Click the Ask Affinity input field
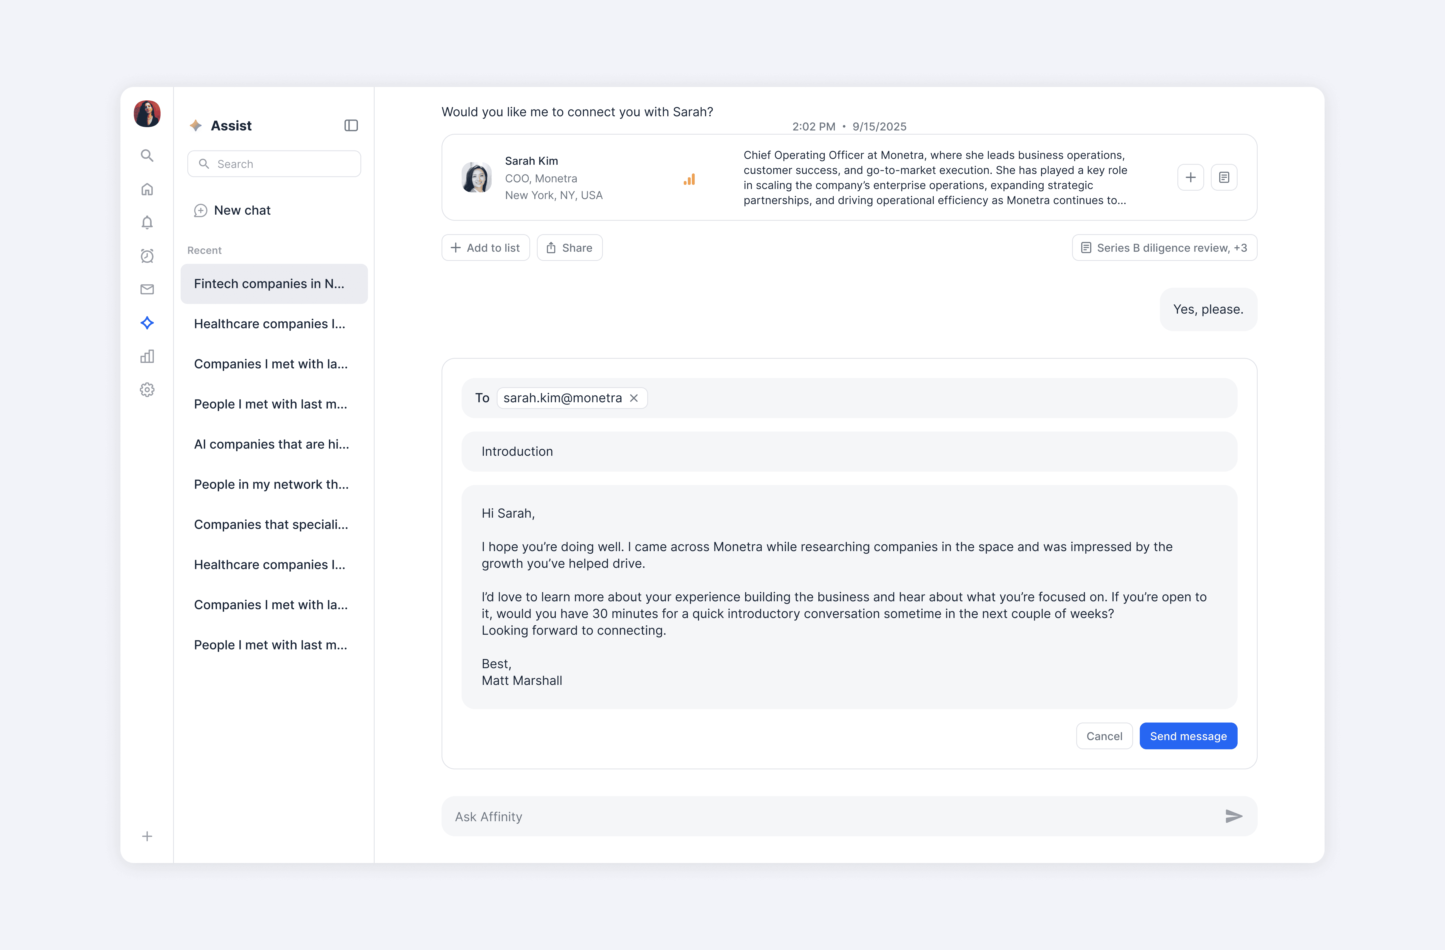This screenshot has width=1445, height=950. [849, 816]
